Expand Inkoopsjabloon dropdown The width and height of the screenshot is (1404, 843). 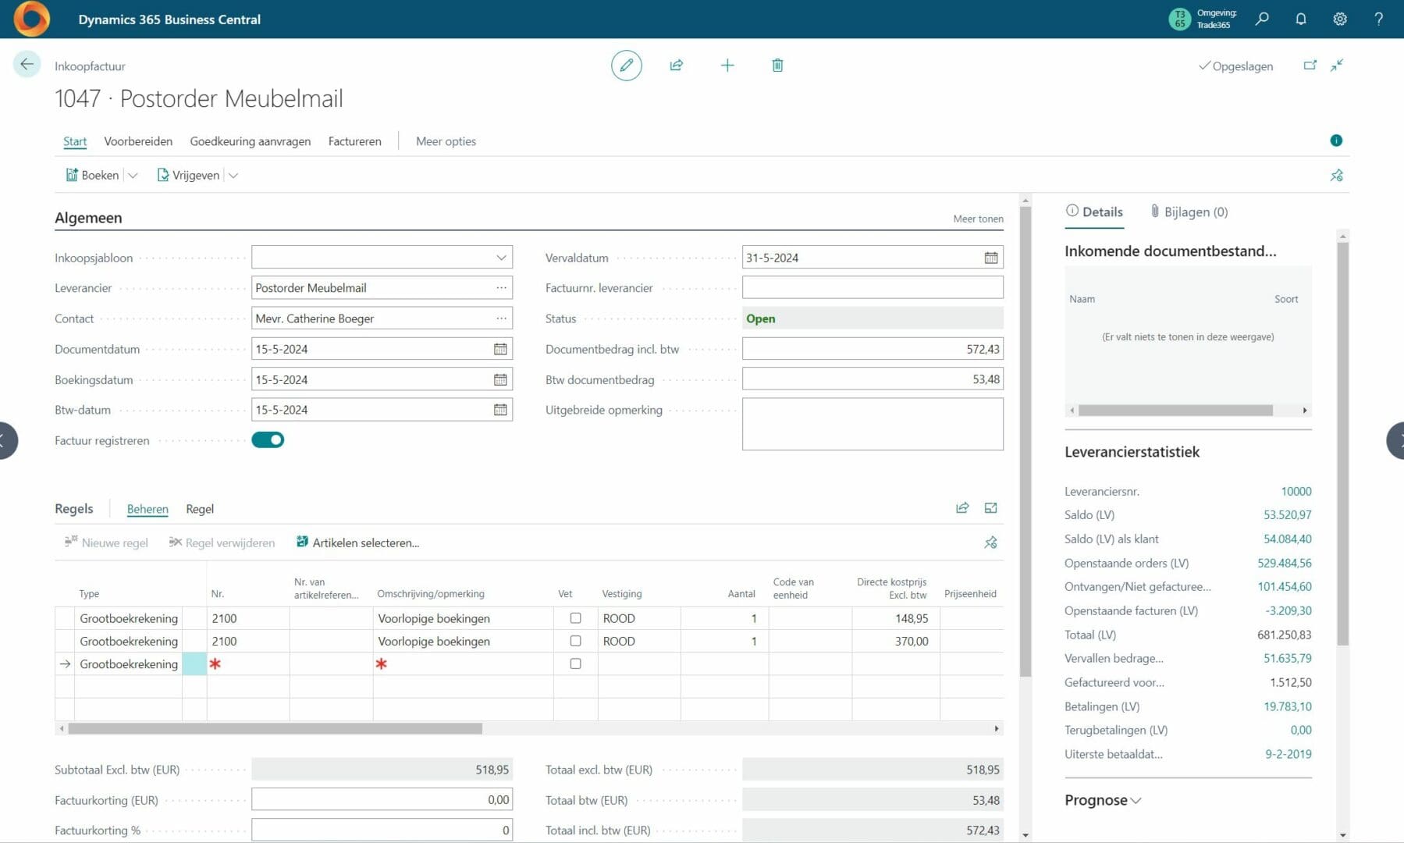(501, 258)
